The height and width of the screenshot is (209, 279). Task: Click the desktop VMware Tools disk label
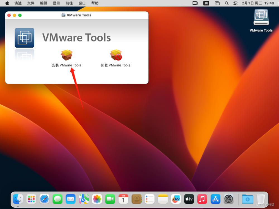(261, 30)
